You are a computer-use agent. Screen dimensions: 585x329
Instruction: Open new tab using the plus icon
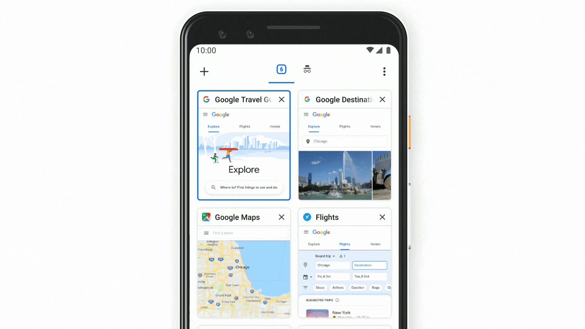204,71
